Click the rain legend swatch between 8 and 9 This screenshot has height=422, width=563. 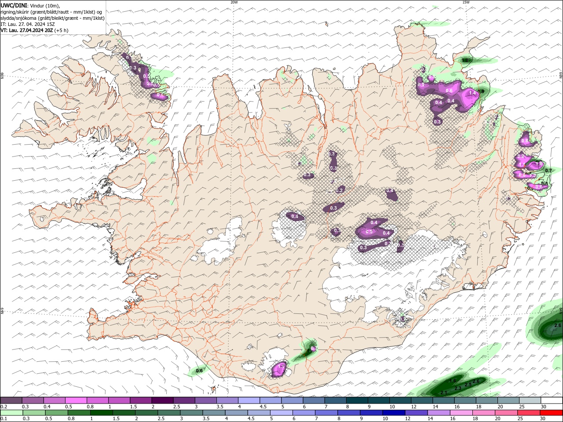349,413
